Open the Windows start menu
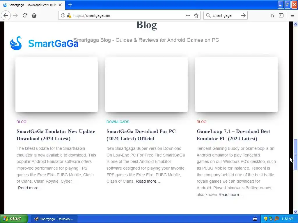 click(x=14, y=219)
